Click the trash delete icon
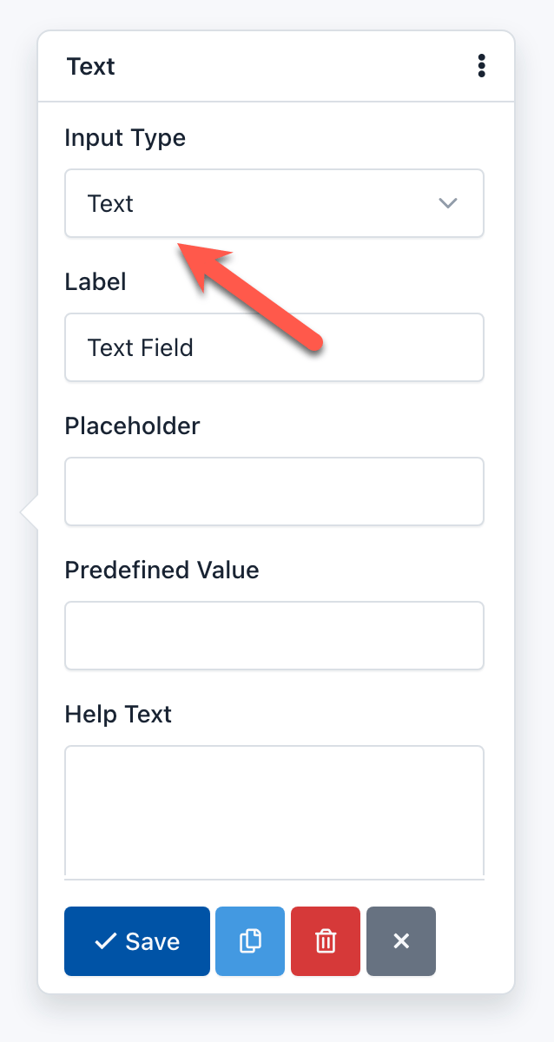The height and width of the screenshot is (1042, 554). 326,940
